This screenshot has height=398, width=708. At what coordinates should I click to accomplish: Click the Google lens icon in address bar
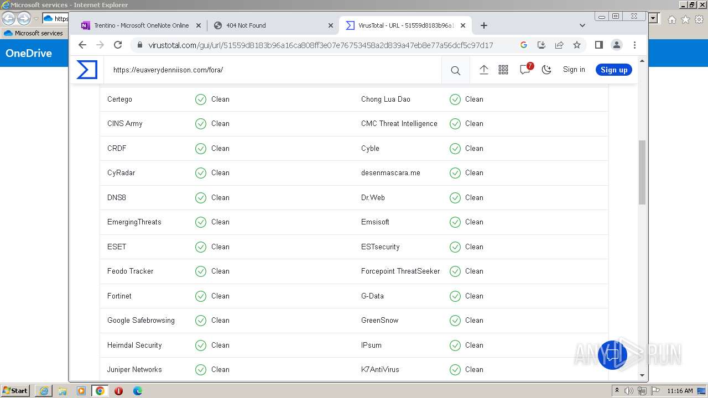pyautogui.click(x=524, y=45)
